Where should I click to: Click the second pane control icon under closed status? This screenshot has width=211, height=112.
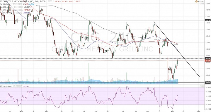click(203, 4)
